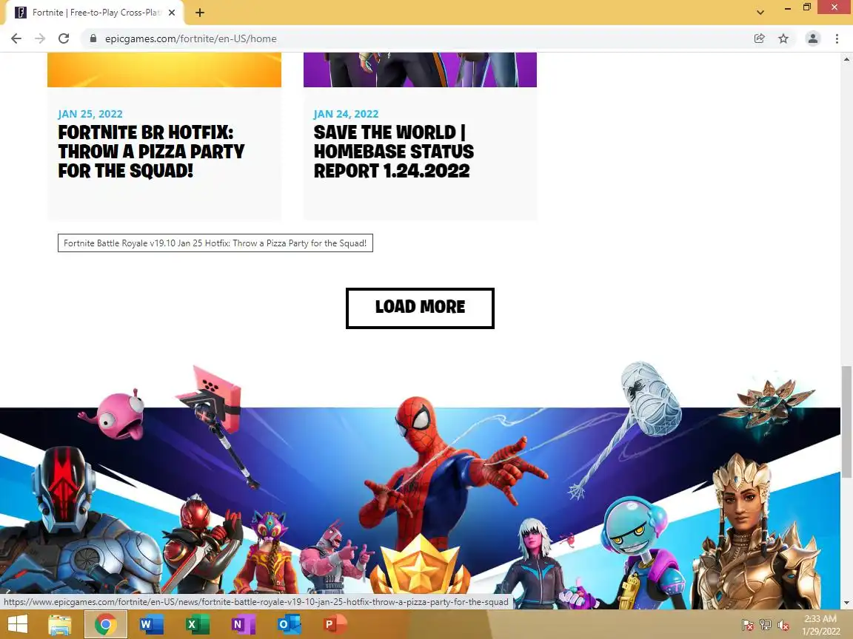Close the Fortnite tab
The height and width of the screenshot is (639, 853).
coord(172,13)
